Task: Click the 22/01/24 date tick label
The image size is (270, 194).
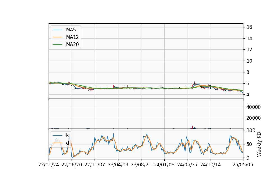Action: (x=49, y=165)
